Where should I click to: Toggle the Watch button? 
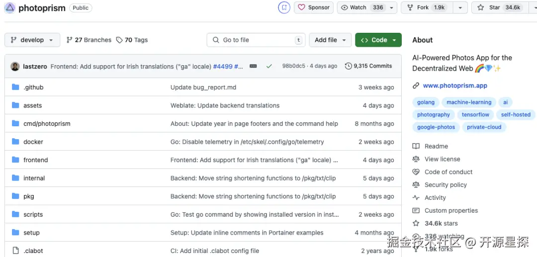point(361,7)
